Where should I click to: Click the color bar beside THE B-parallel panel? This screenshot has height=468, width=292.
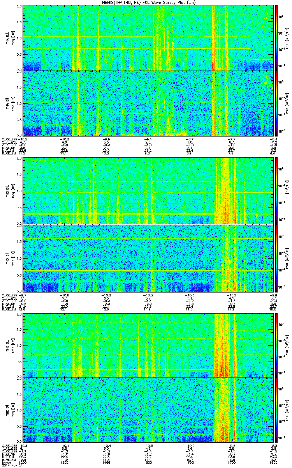point(276,410)
